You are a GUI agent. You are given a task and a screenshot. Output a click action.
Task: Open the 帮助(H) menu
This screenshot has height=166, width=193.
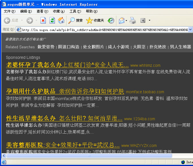pyautogui.click(x=92, y=11)
